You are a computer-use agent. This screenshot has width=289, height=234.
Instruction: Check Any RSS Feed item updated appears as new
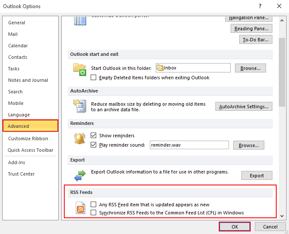[94, 204]
